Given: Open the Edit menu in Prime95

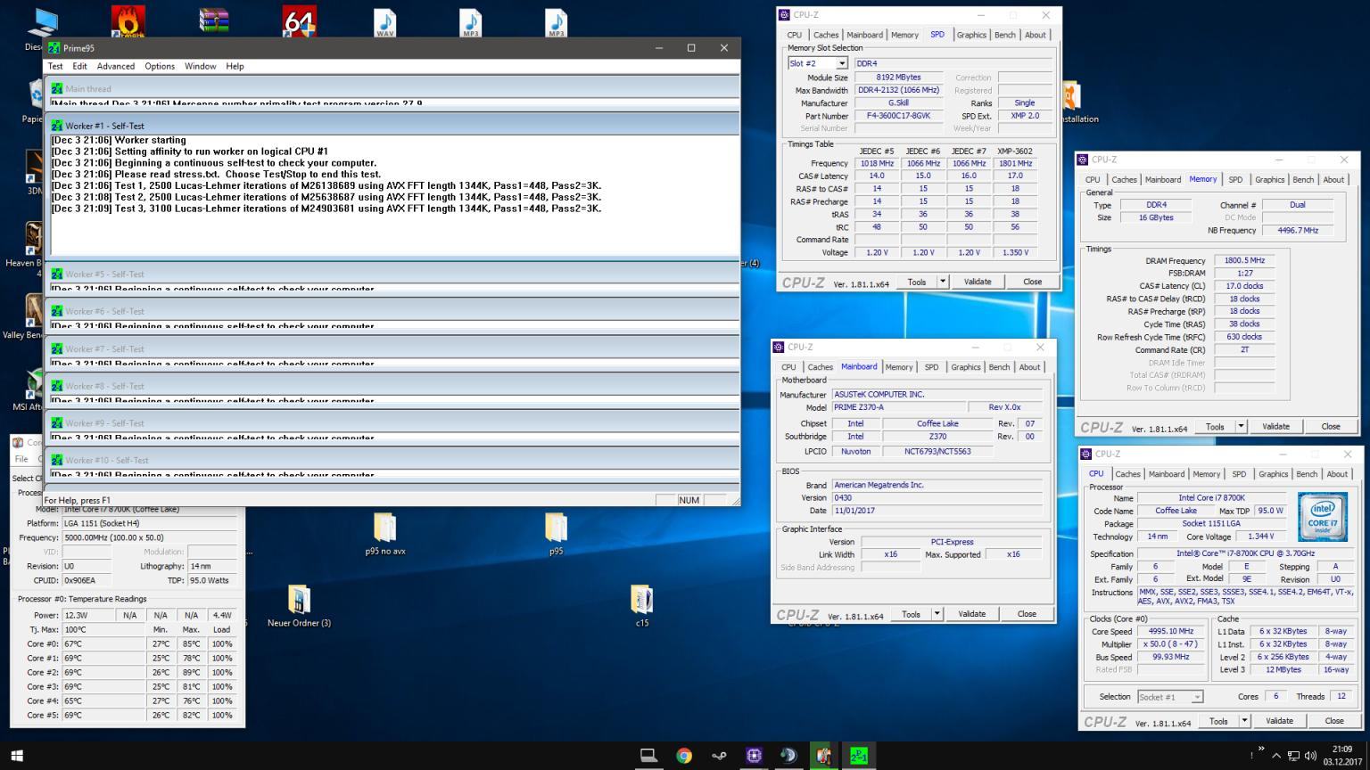Looking at the screenshot, I should click(x=79, y=66).
